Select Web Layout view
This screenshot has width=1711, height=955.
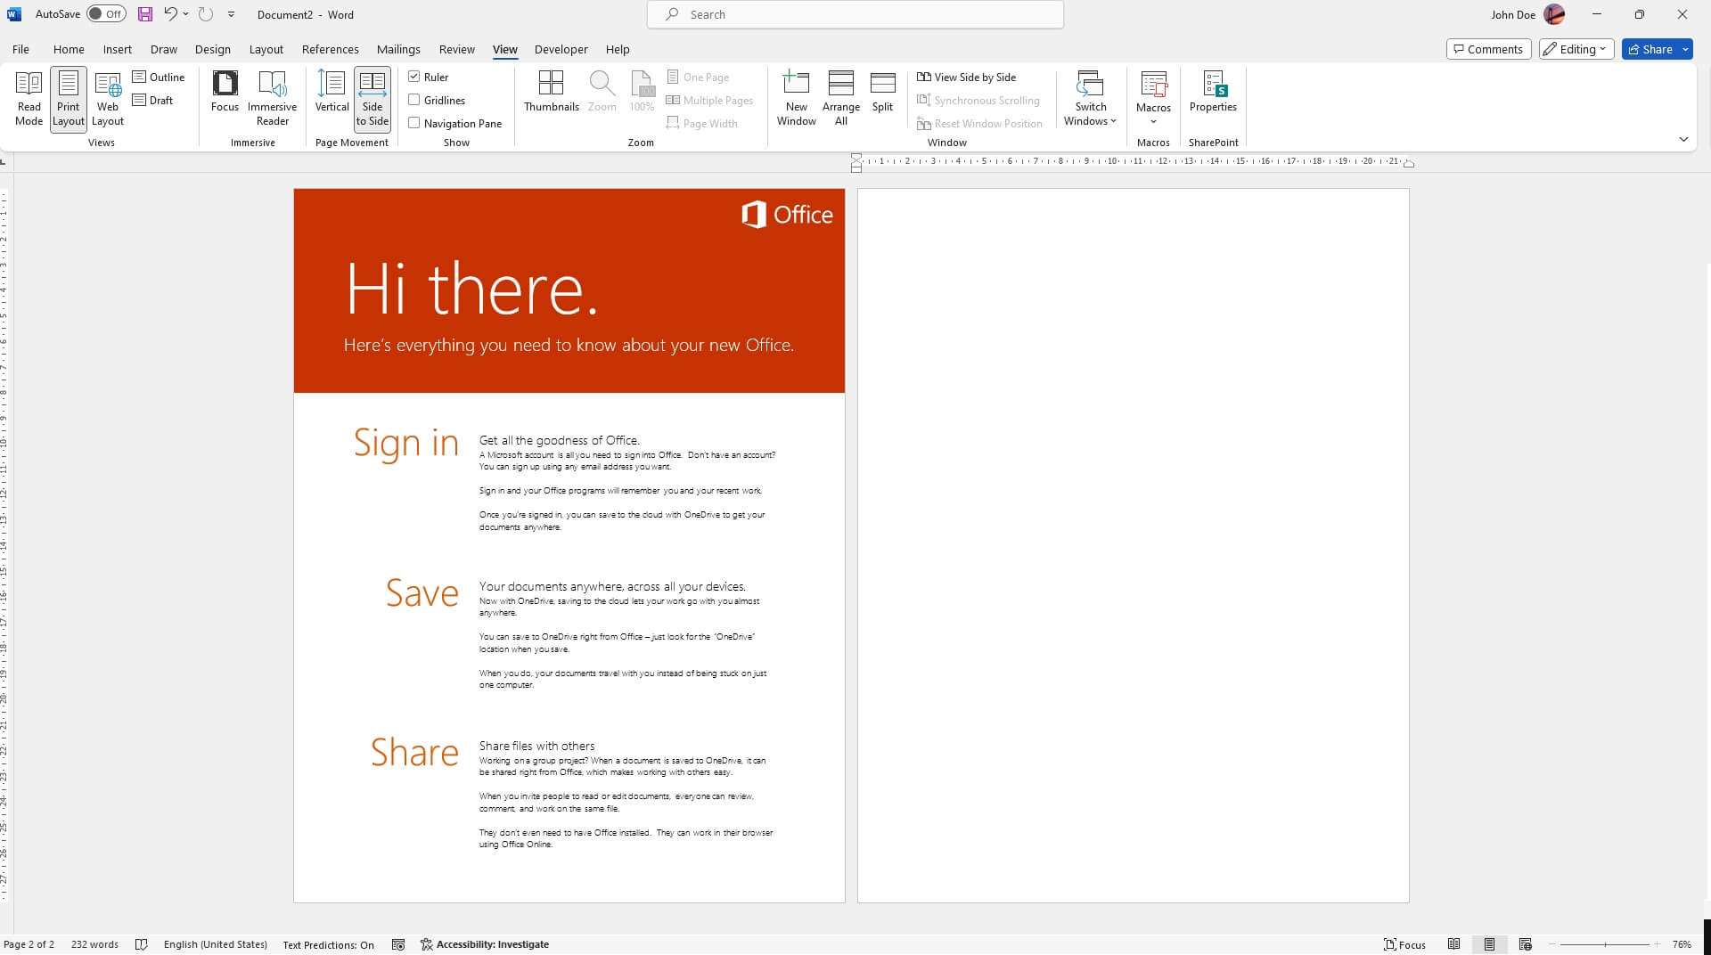click(107, 98)
